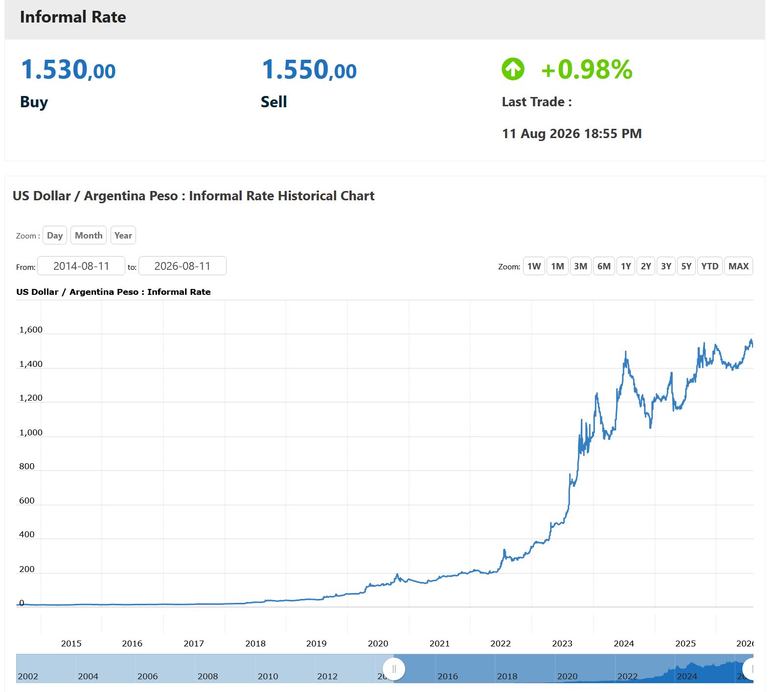Click the 2020 x-axis label
The image size is (779, 692).
click(x=378, y=644)
